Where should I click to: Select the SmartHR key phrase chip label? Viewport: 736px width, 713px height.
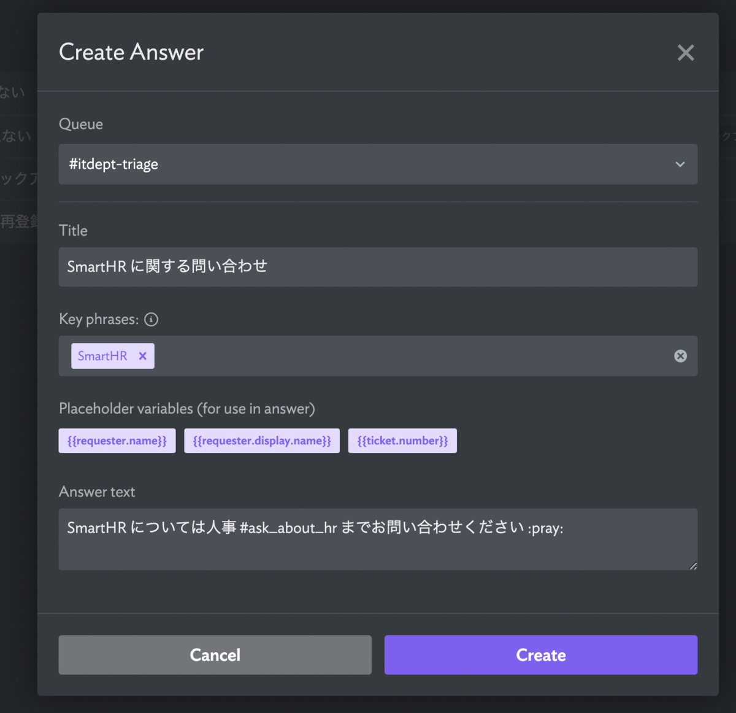[102, 356]
